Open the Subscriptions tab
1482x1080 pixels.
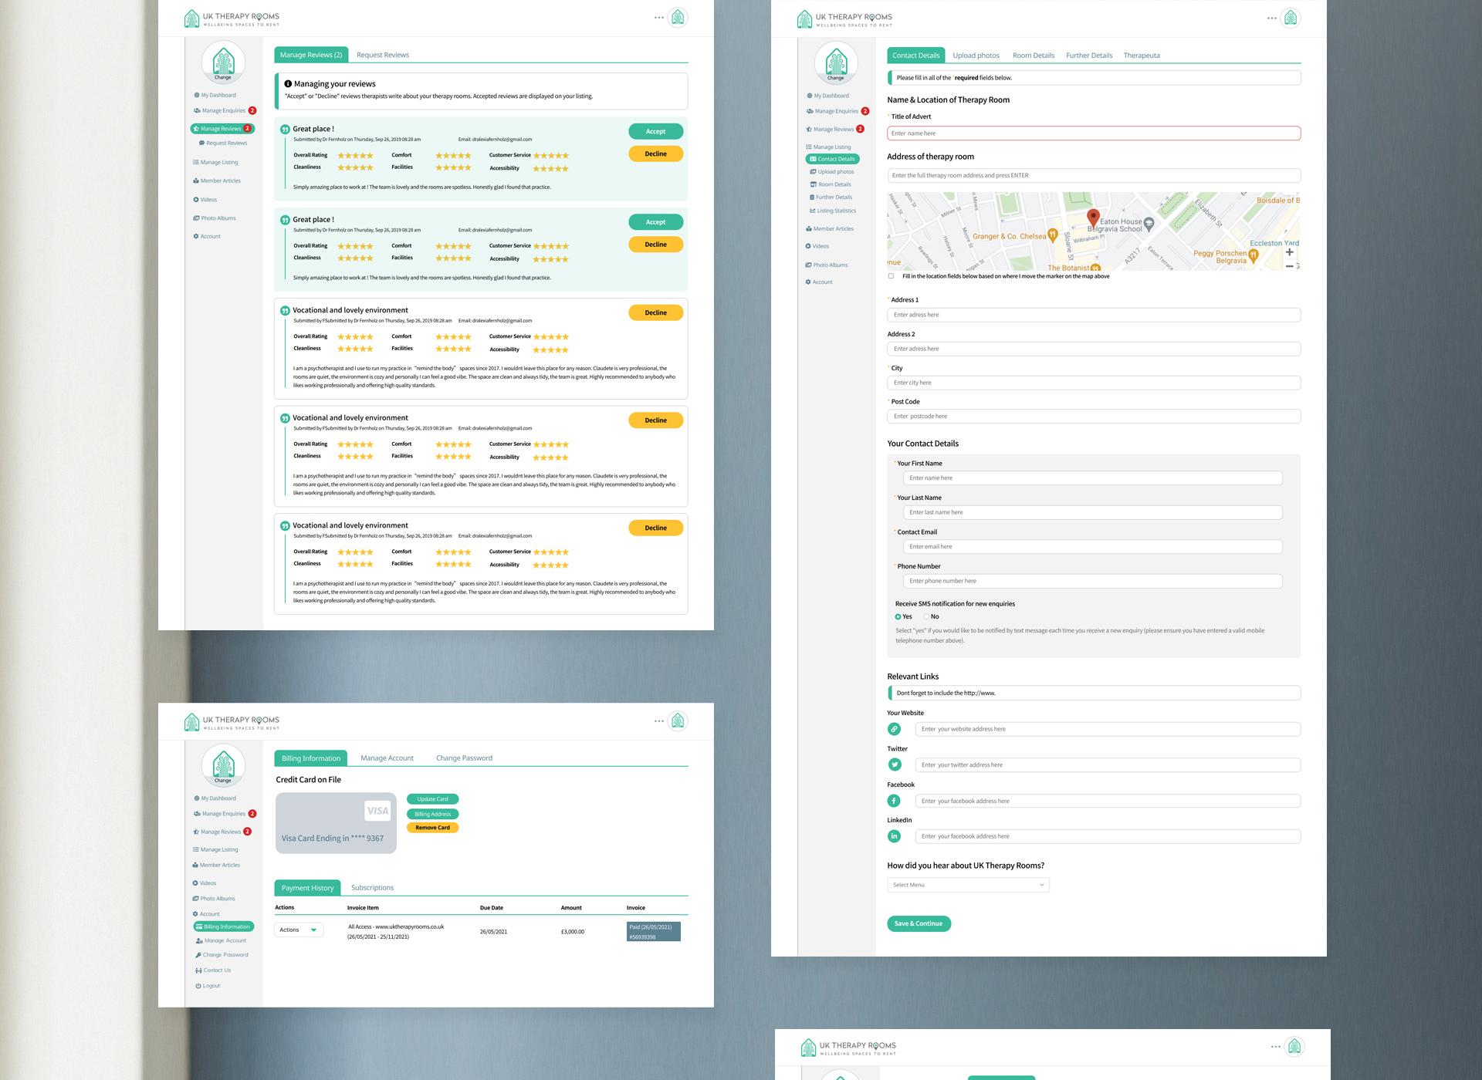pos(372,888)
